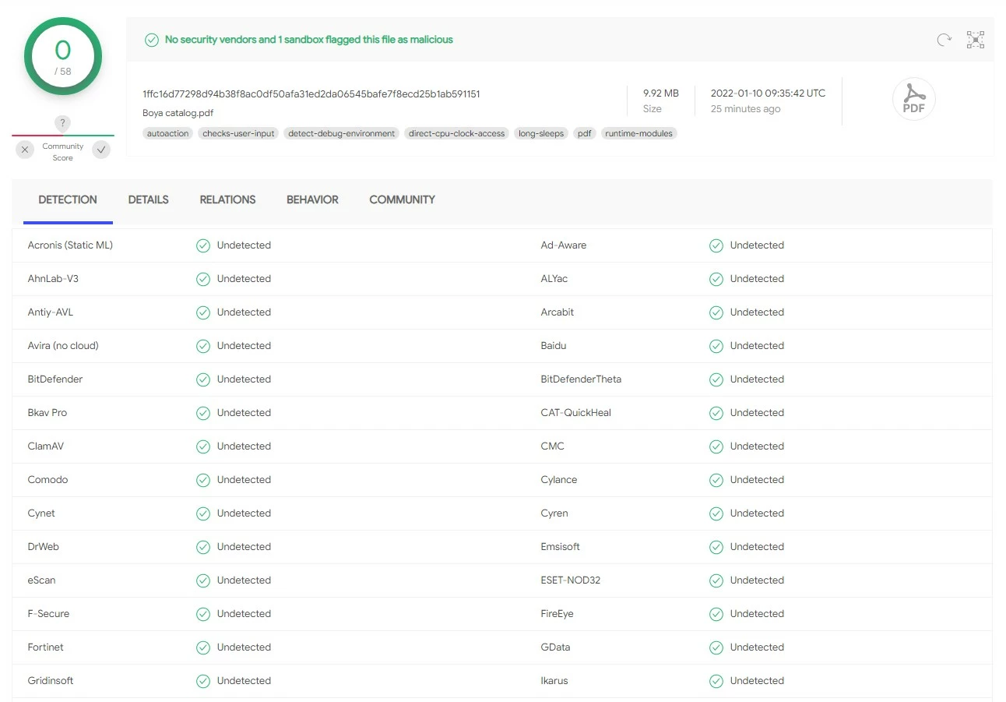Click the detect-debug-environment tag

pos(342,133)
